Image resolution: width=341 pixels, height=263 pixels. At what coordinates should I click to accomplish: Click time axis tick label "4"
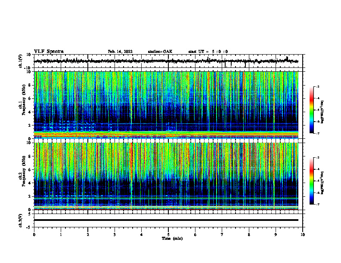[x=142, y=235]
